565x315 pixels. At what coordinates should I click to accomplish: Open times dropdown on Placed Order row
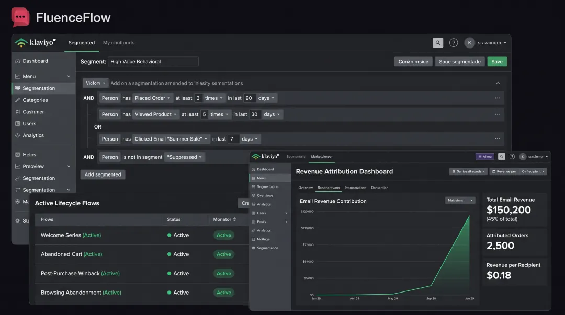213,98
